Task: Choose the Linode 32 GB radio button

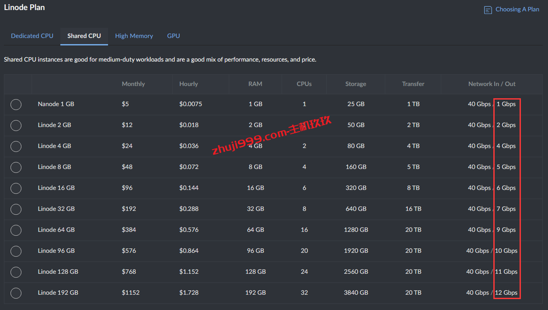Action: click(16, 209)
